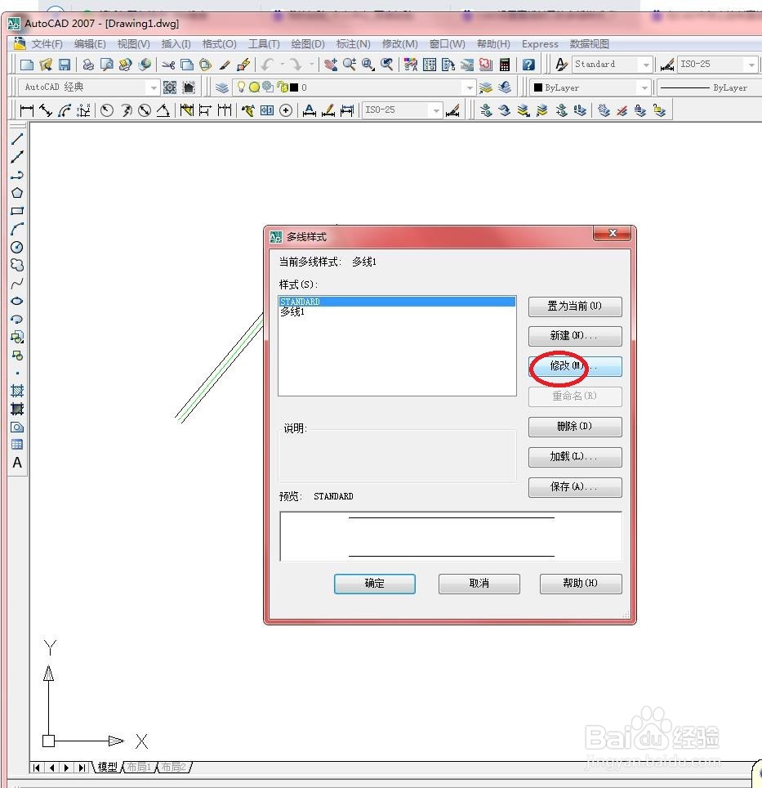
Task: Close the 多线样式 dialog
Action: [x=613, y=233]
